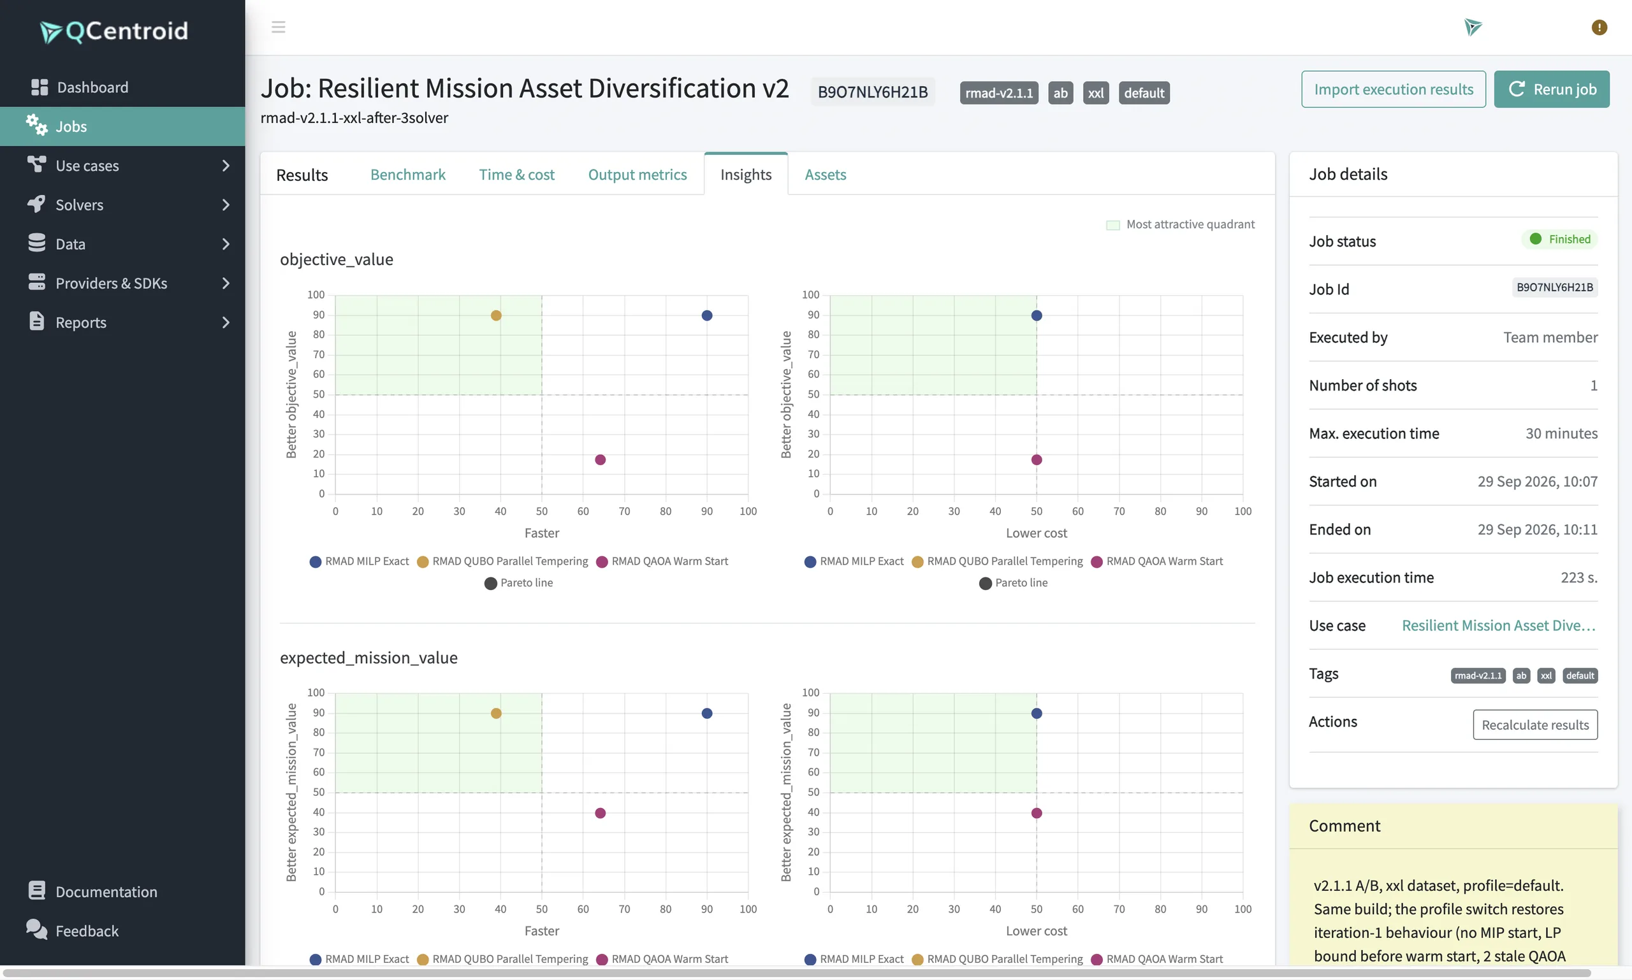Click job ID badge B9O7NLY6H21B in header
Image resolution: width=1632 pixels, height=980 pixels.
coord(873,92)
